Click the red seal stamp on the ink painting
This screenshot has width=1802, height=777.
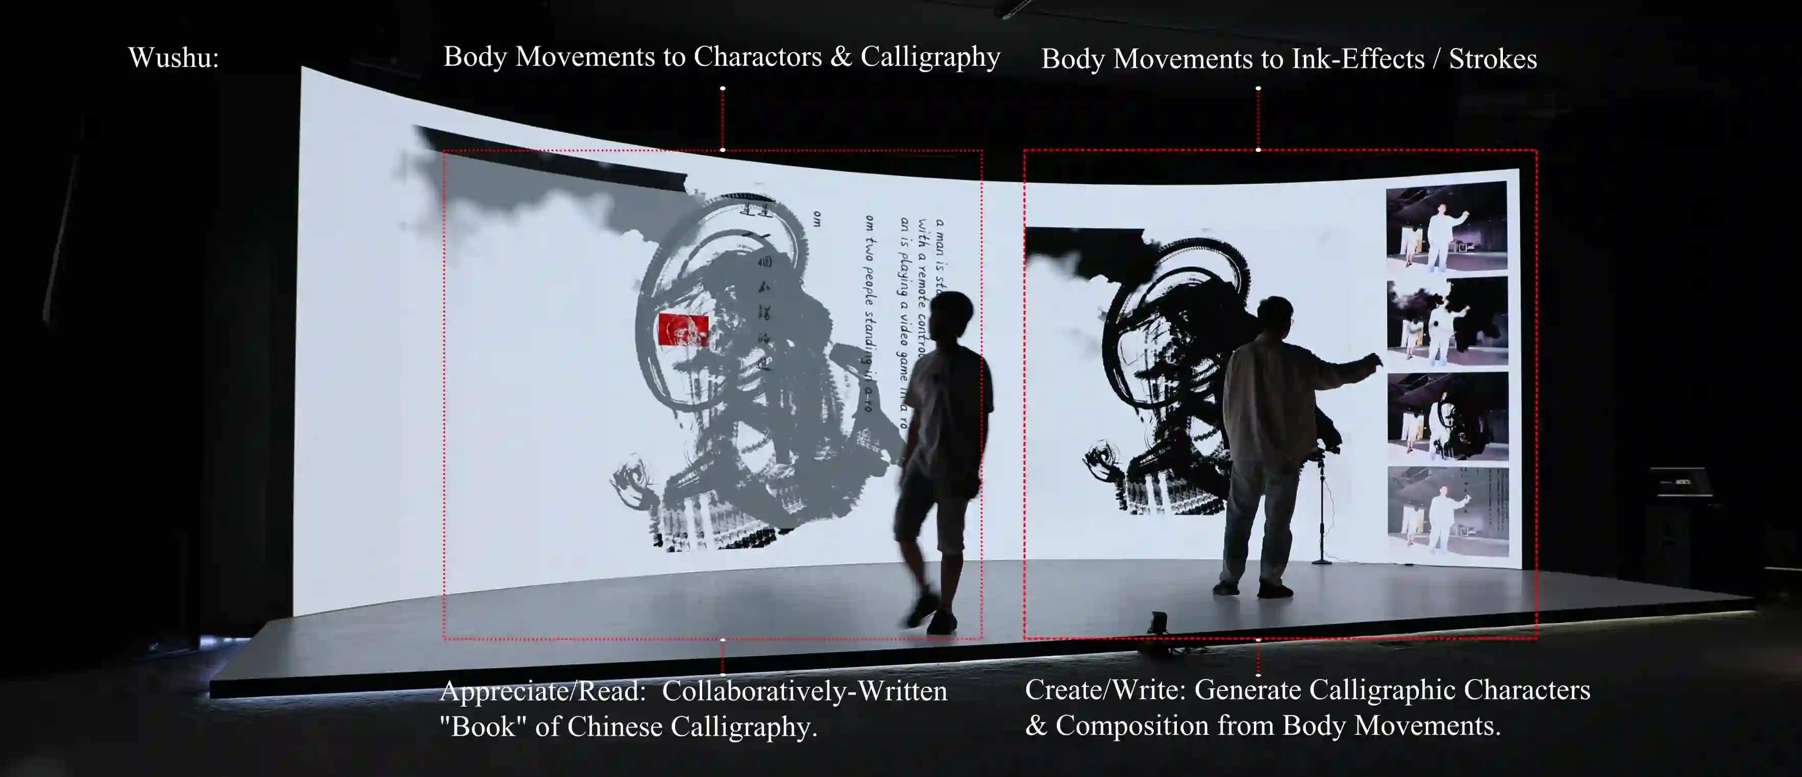[x=683, y=329]
